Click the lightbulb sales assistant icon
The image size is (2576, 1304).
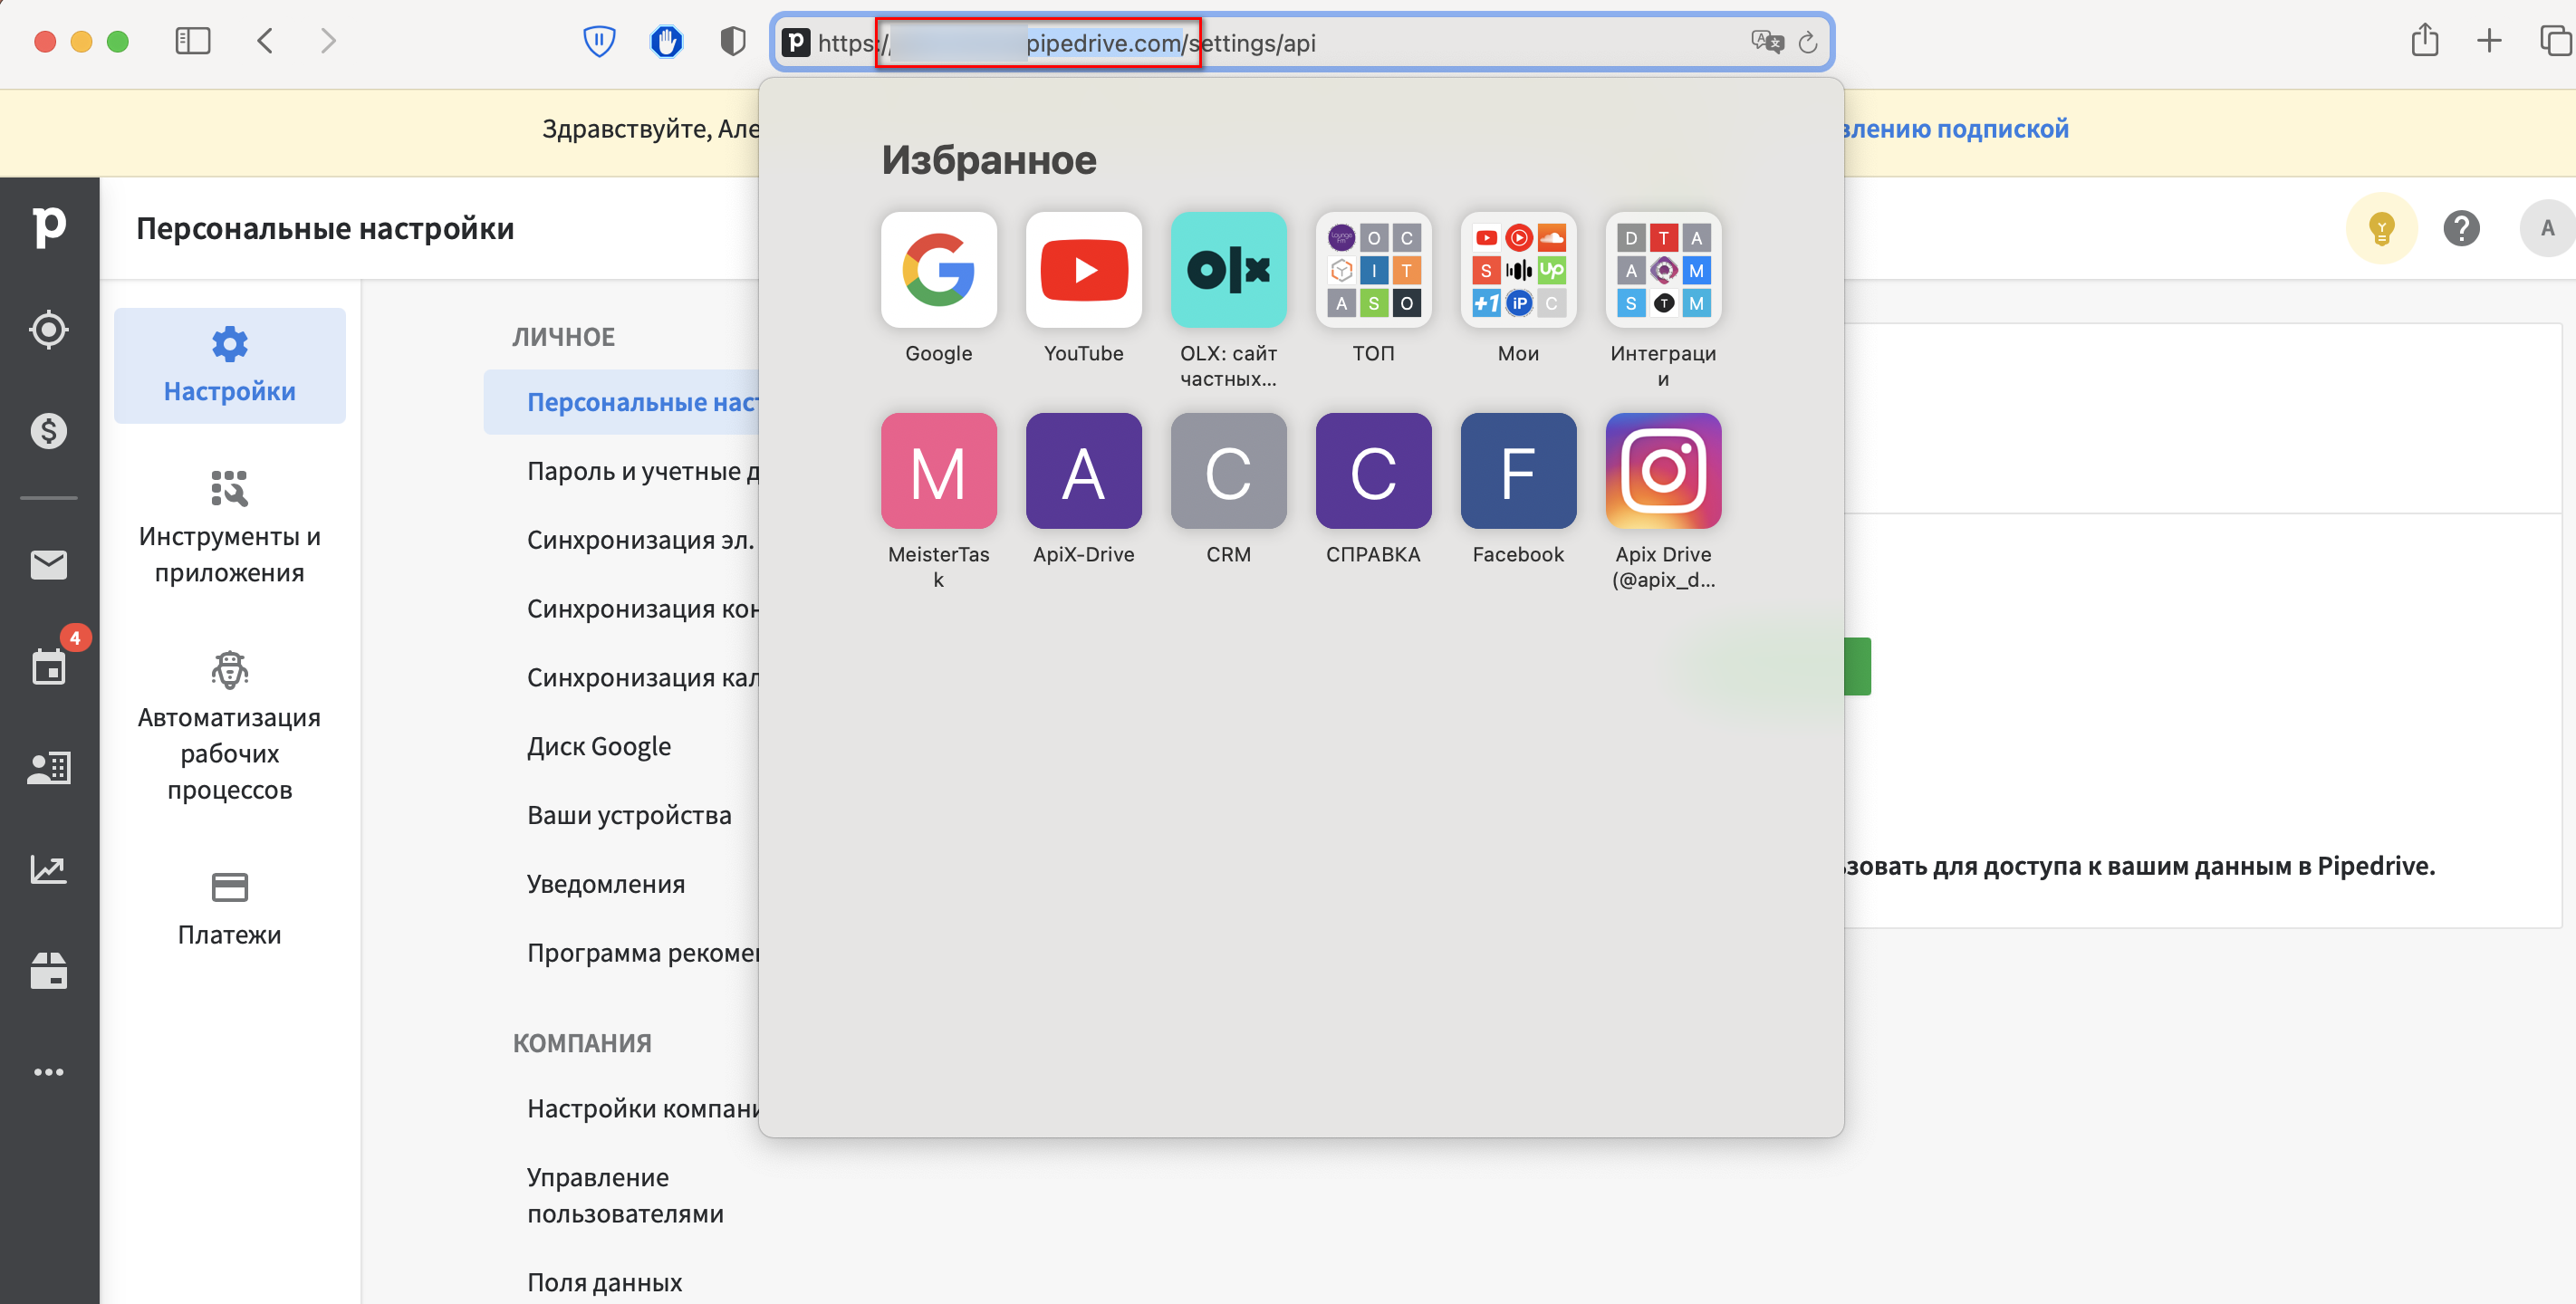click(x=2381, y=228)
